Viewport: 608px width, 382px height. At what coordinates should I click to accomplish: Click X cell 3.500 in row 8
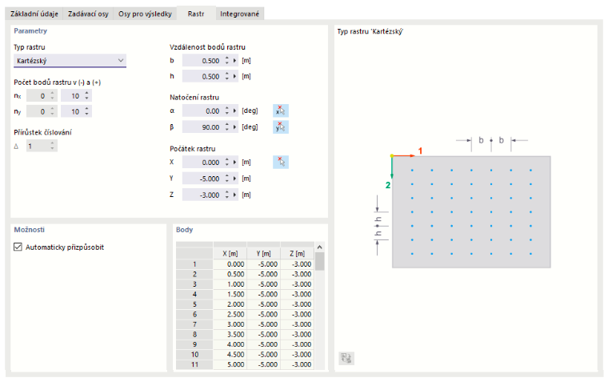coord(230,334)
